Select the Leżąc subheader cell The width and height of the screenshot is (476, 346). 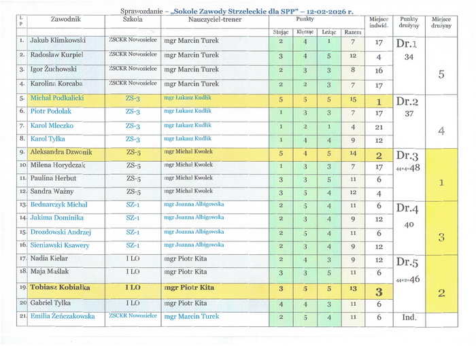[329, 32]
